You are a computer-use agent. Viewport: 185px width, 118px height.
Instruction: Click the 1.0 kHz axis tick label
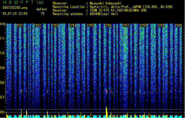pyautogui.click(x=2, y=53)
